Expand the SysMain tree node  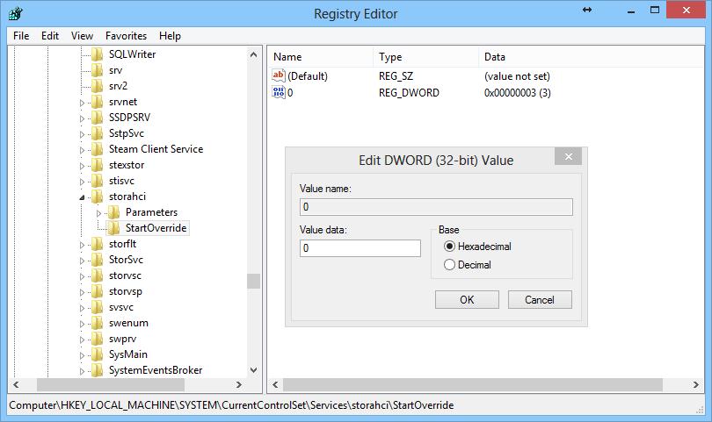(x=83, y=355)
